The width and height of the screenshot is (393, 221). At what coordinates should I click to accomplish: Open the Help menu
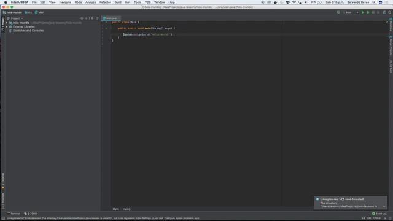172,2
